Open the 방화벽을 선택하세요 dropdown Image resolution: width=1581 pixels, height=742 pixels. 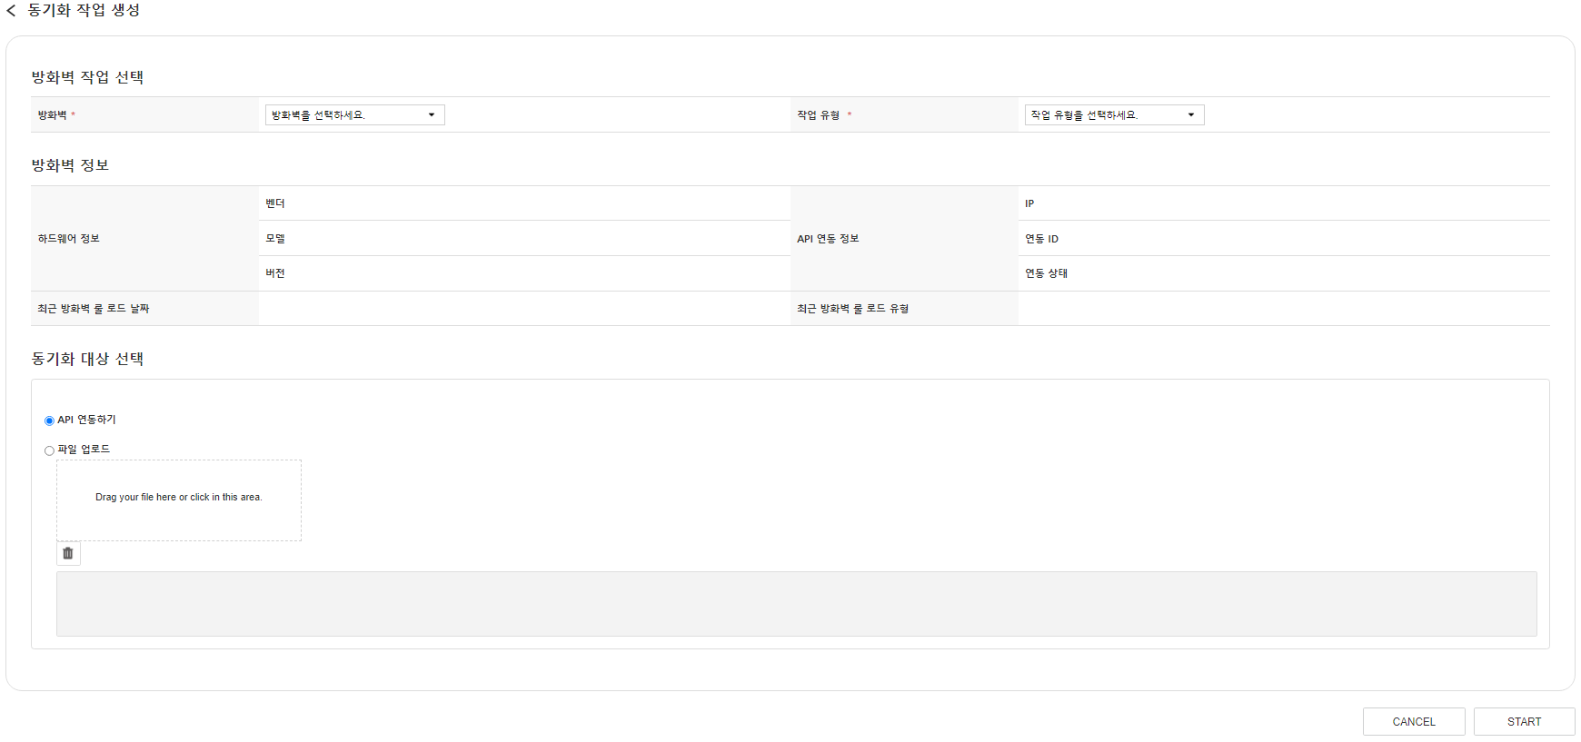354,115
